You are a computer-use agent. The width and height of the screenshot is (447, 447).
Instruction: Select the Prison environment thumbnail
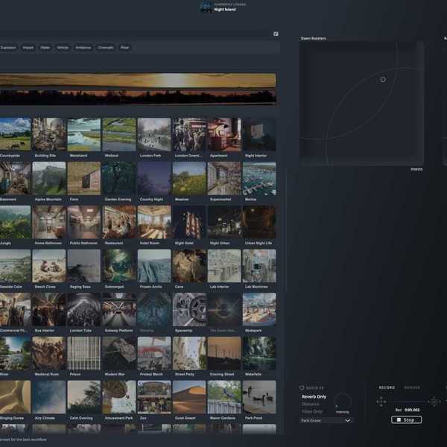[83, 353]
